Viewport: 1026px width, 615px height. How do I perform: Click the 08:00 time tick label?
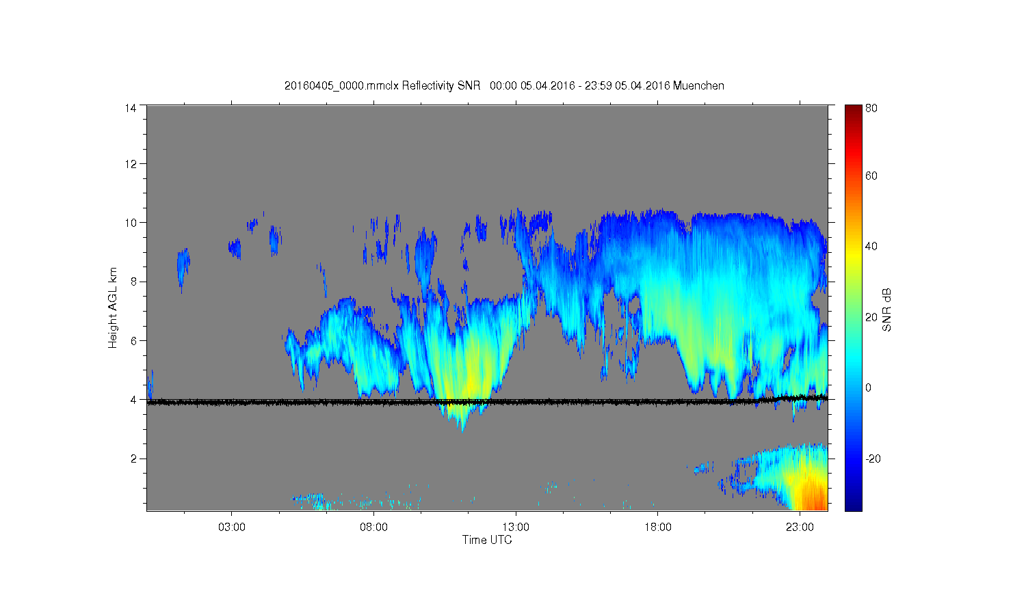pyautogui.click(x=374, y=528)
